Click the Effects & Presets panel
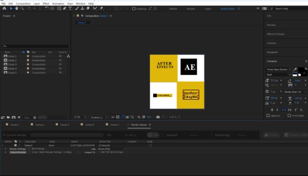308x176 pixels. coord(275,34)
